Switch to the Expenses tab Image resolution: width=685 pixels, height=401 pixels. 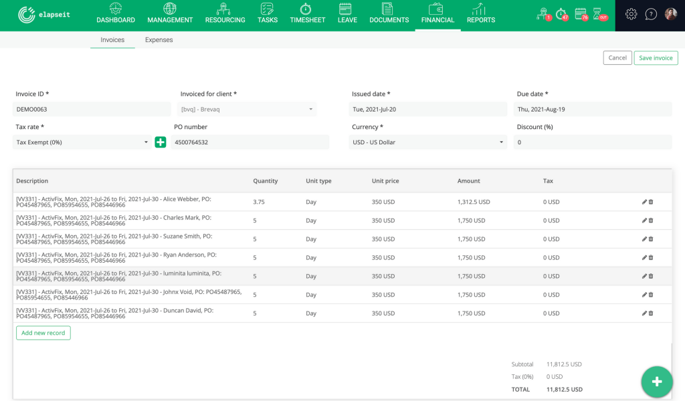(159, 39)
